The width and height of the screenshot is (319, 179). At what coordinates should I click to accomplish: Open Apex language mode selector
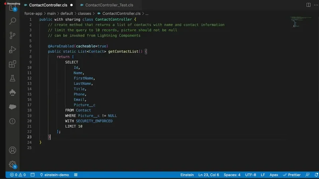(x=274, y=175)
